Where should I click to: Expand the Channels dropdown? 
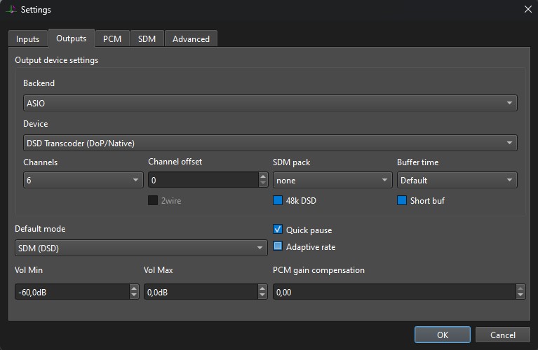[x=83, y=180]
